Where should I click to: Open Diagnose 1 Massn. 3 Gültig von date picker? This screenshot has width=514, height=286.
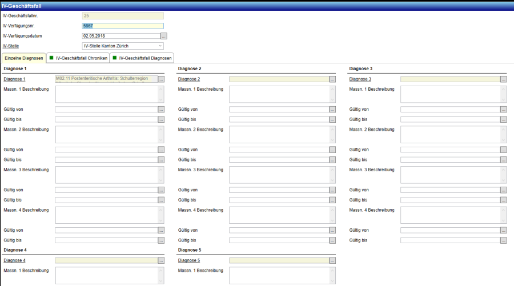161,190
